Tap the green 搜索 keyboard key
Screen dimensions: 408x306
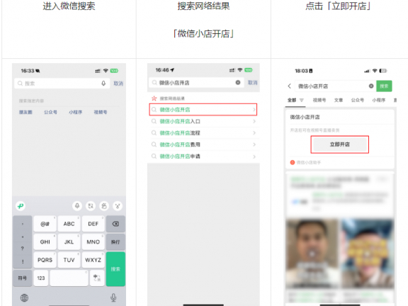(115, 269)
